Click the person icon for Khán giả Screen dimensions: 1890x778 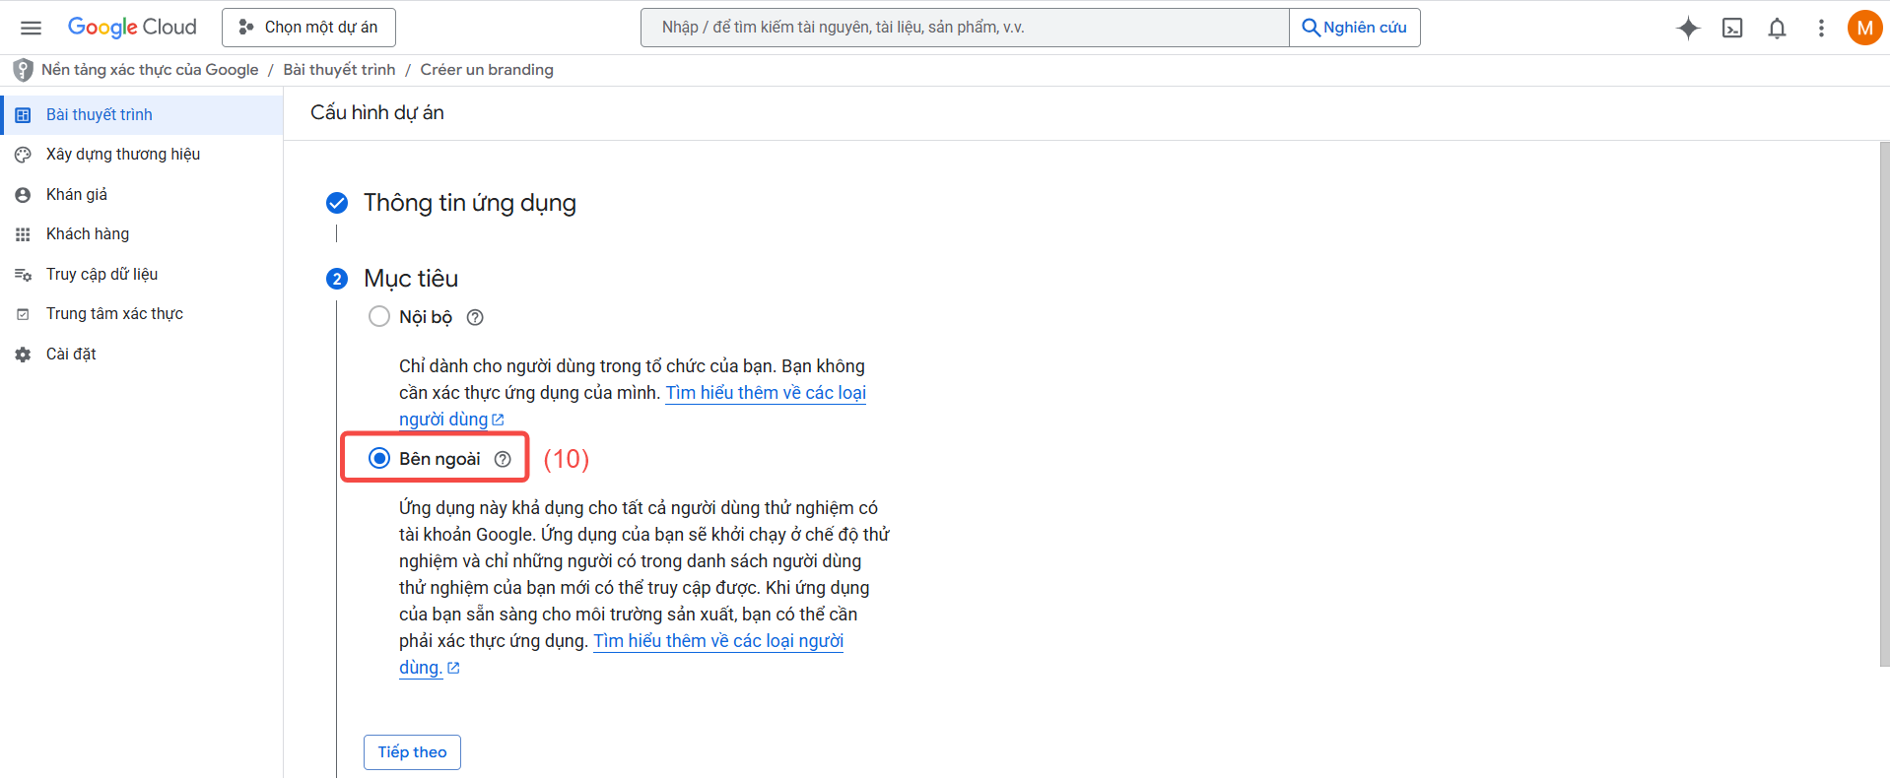(23, 195)
